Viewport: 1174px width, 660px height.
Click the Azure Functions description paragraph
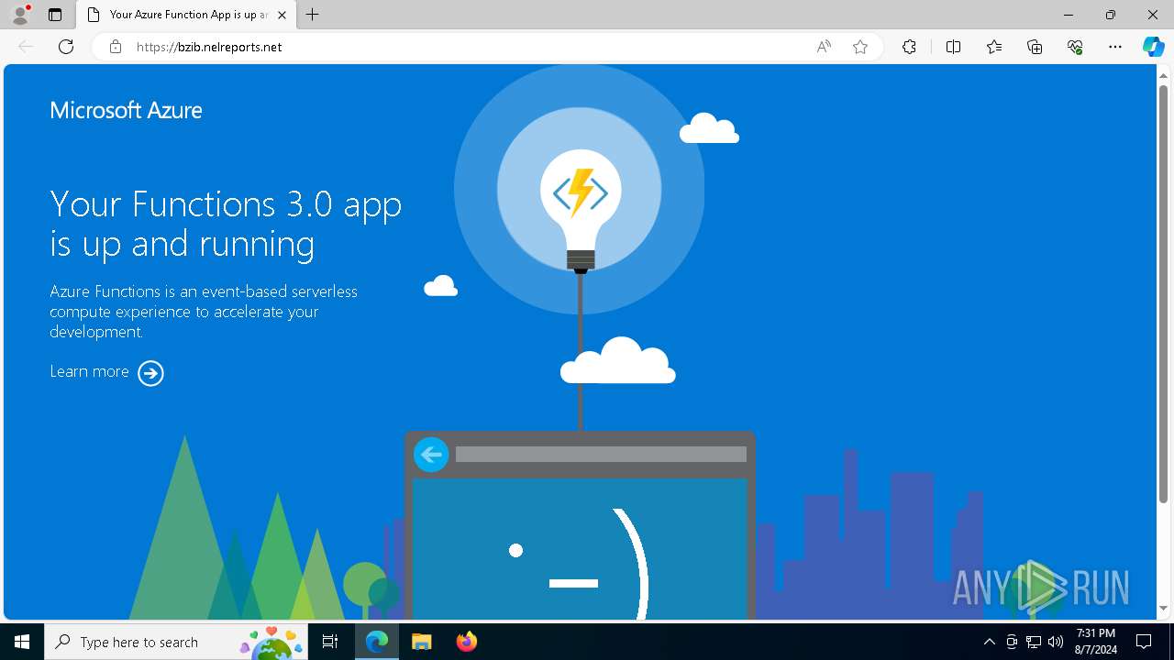(204, 312)
